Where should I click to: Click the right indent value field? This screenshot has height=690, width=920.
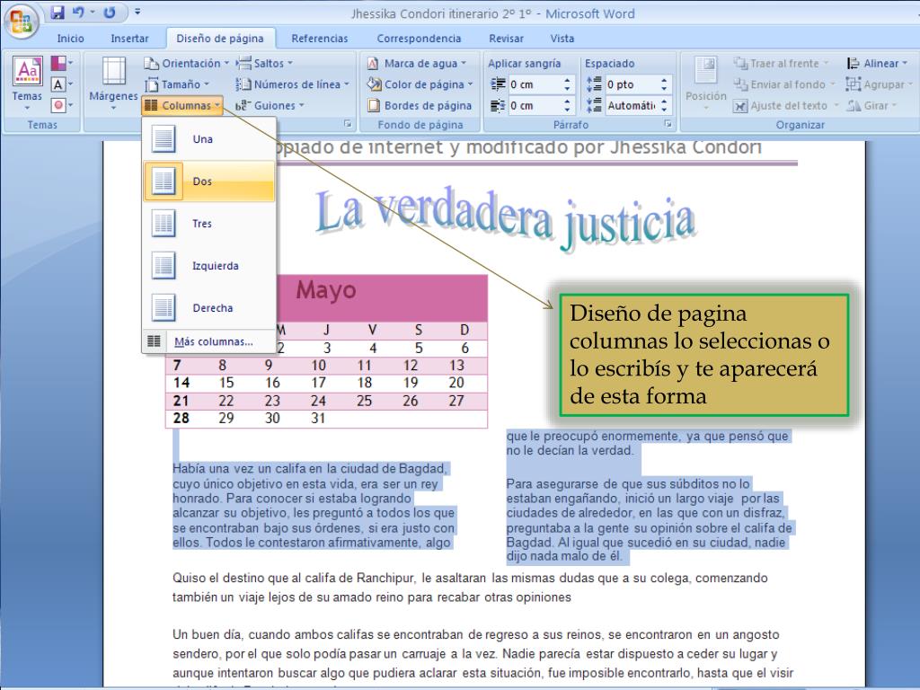tap(534, 106)
